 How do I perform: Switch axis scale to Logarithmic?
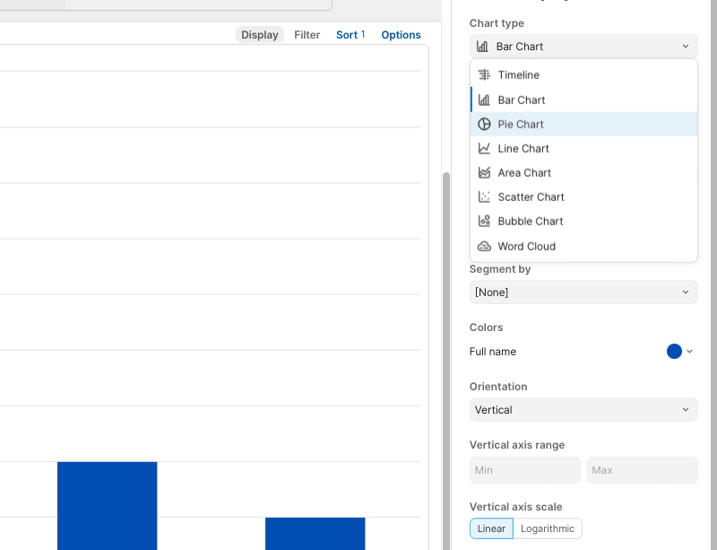548,528
